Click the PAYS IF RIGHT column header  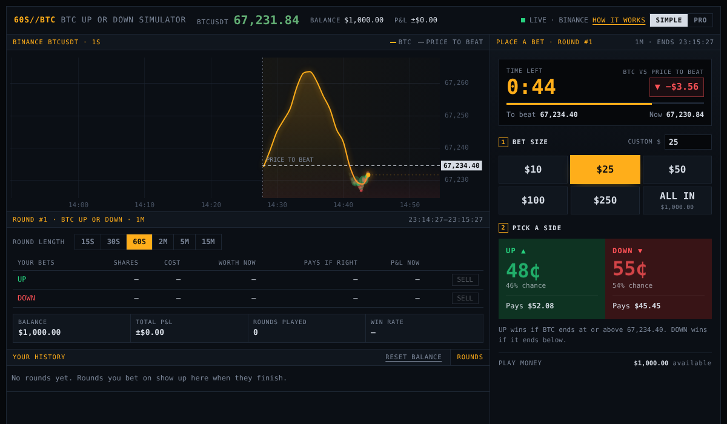click(331, 263)
